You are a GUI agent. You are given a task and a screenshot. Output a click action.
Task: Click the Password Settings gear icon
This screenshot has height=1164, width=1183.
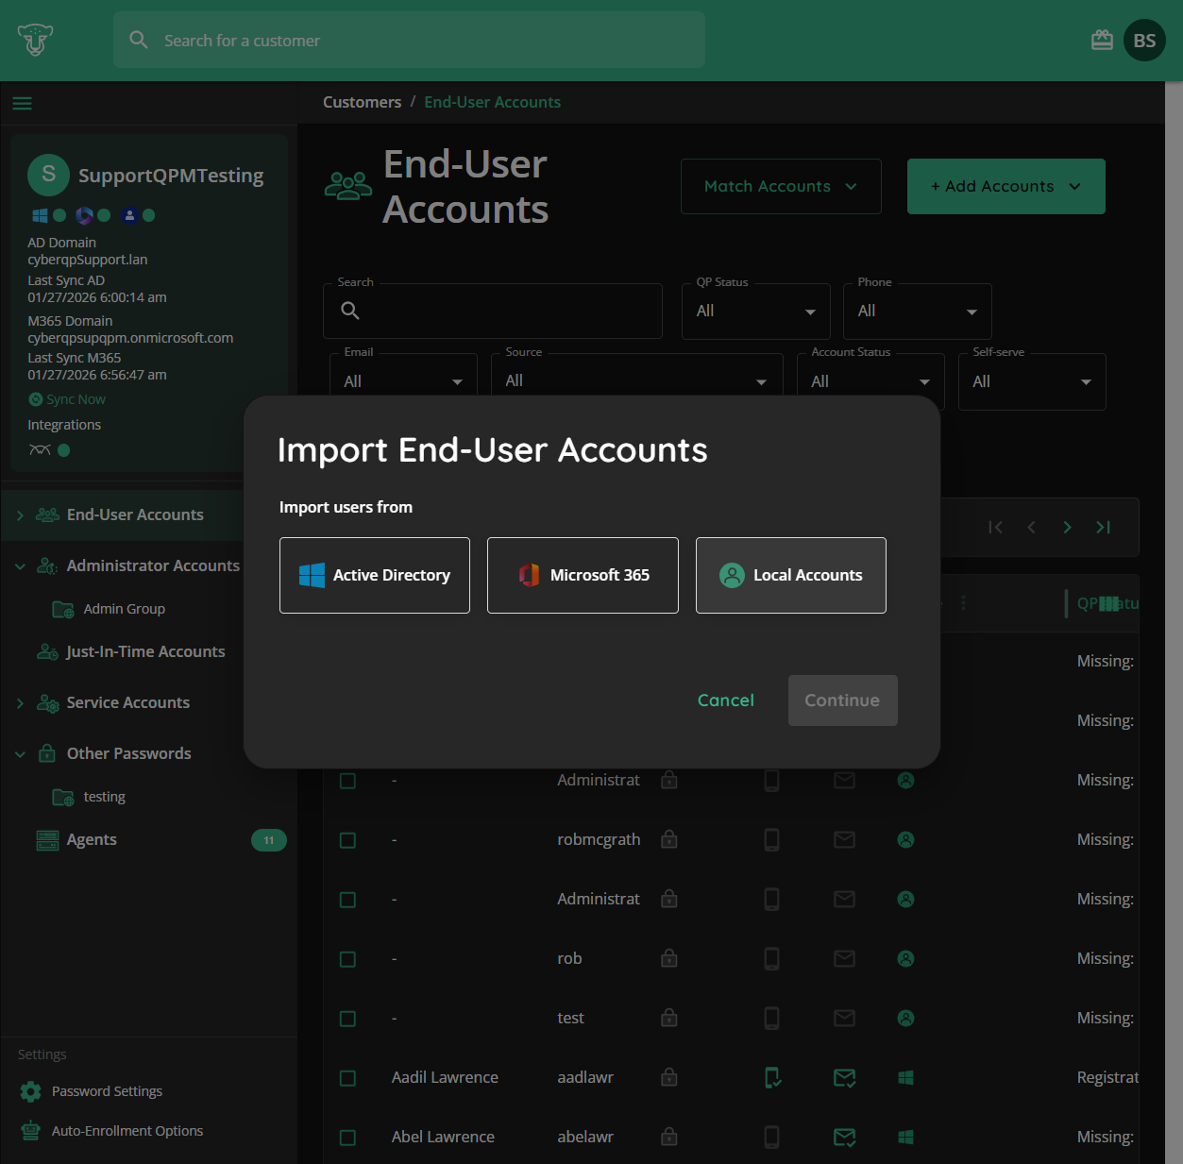(31, 1091)
